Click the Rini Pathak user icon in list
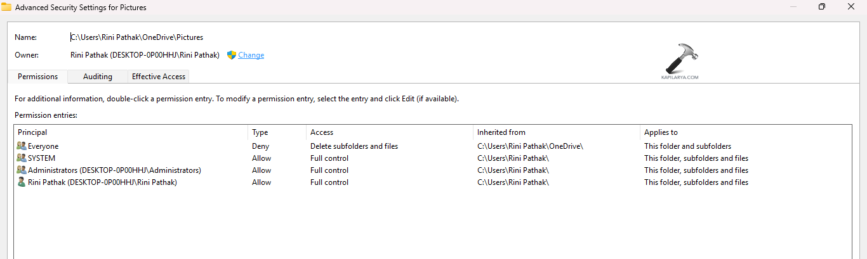The image size is (867, 259). [x=22, y=182]
